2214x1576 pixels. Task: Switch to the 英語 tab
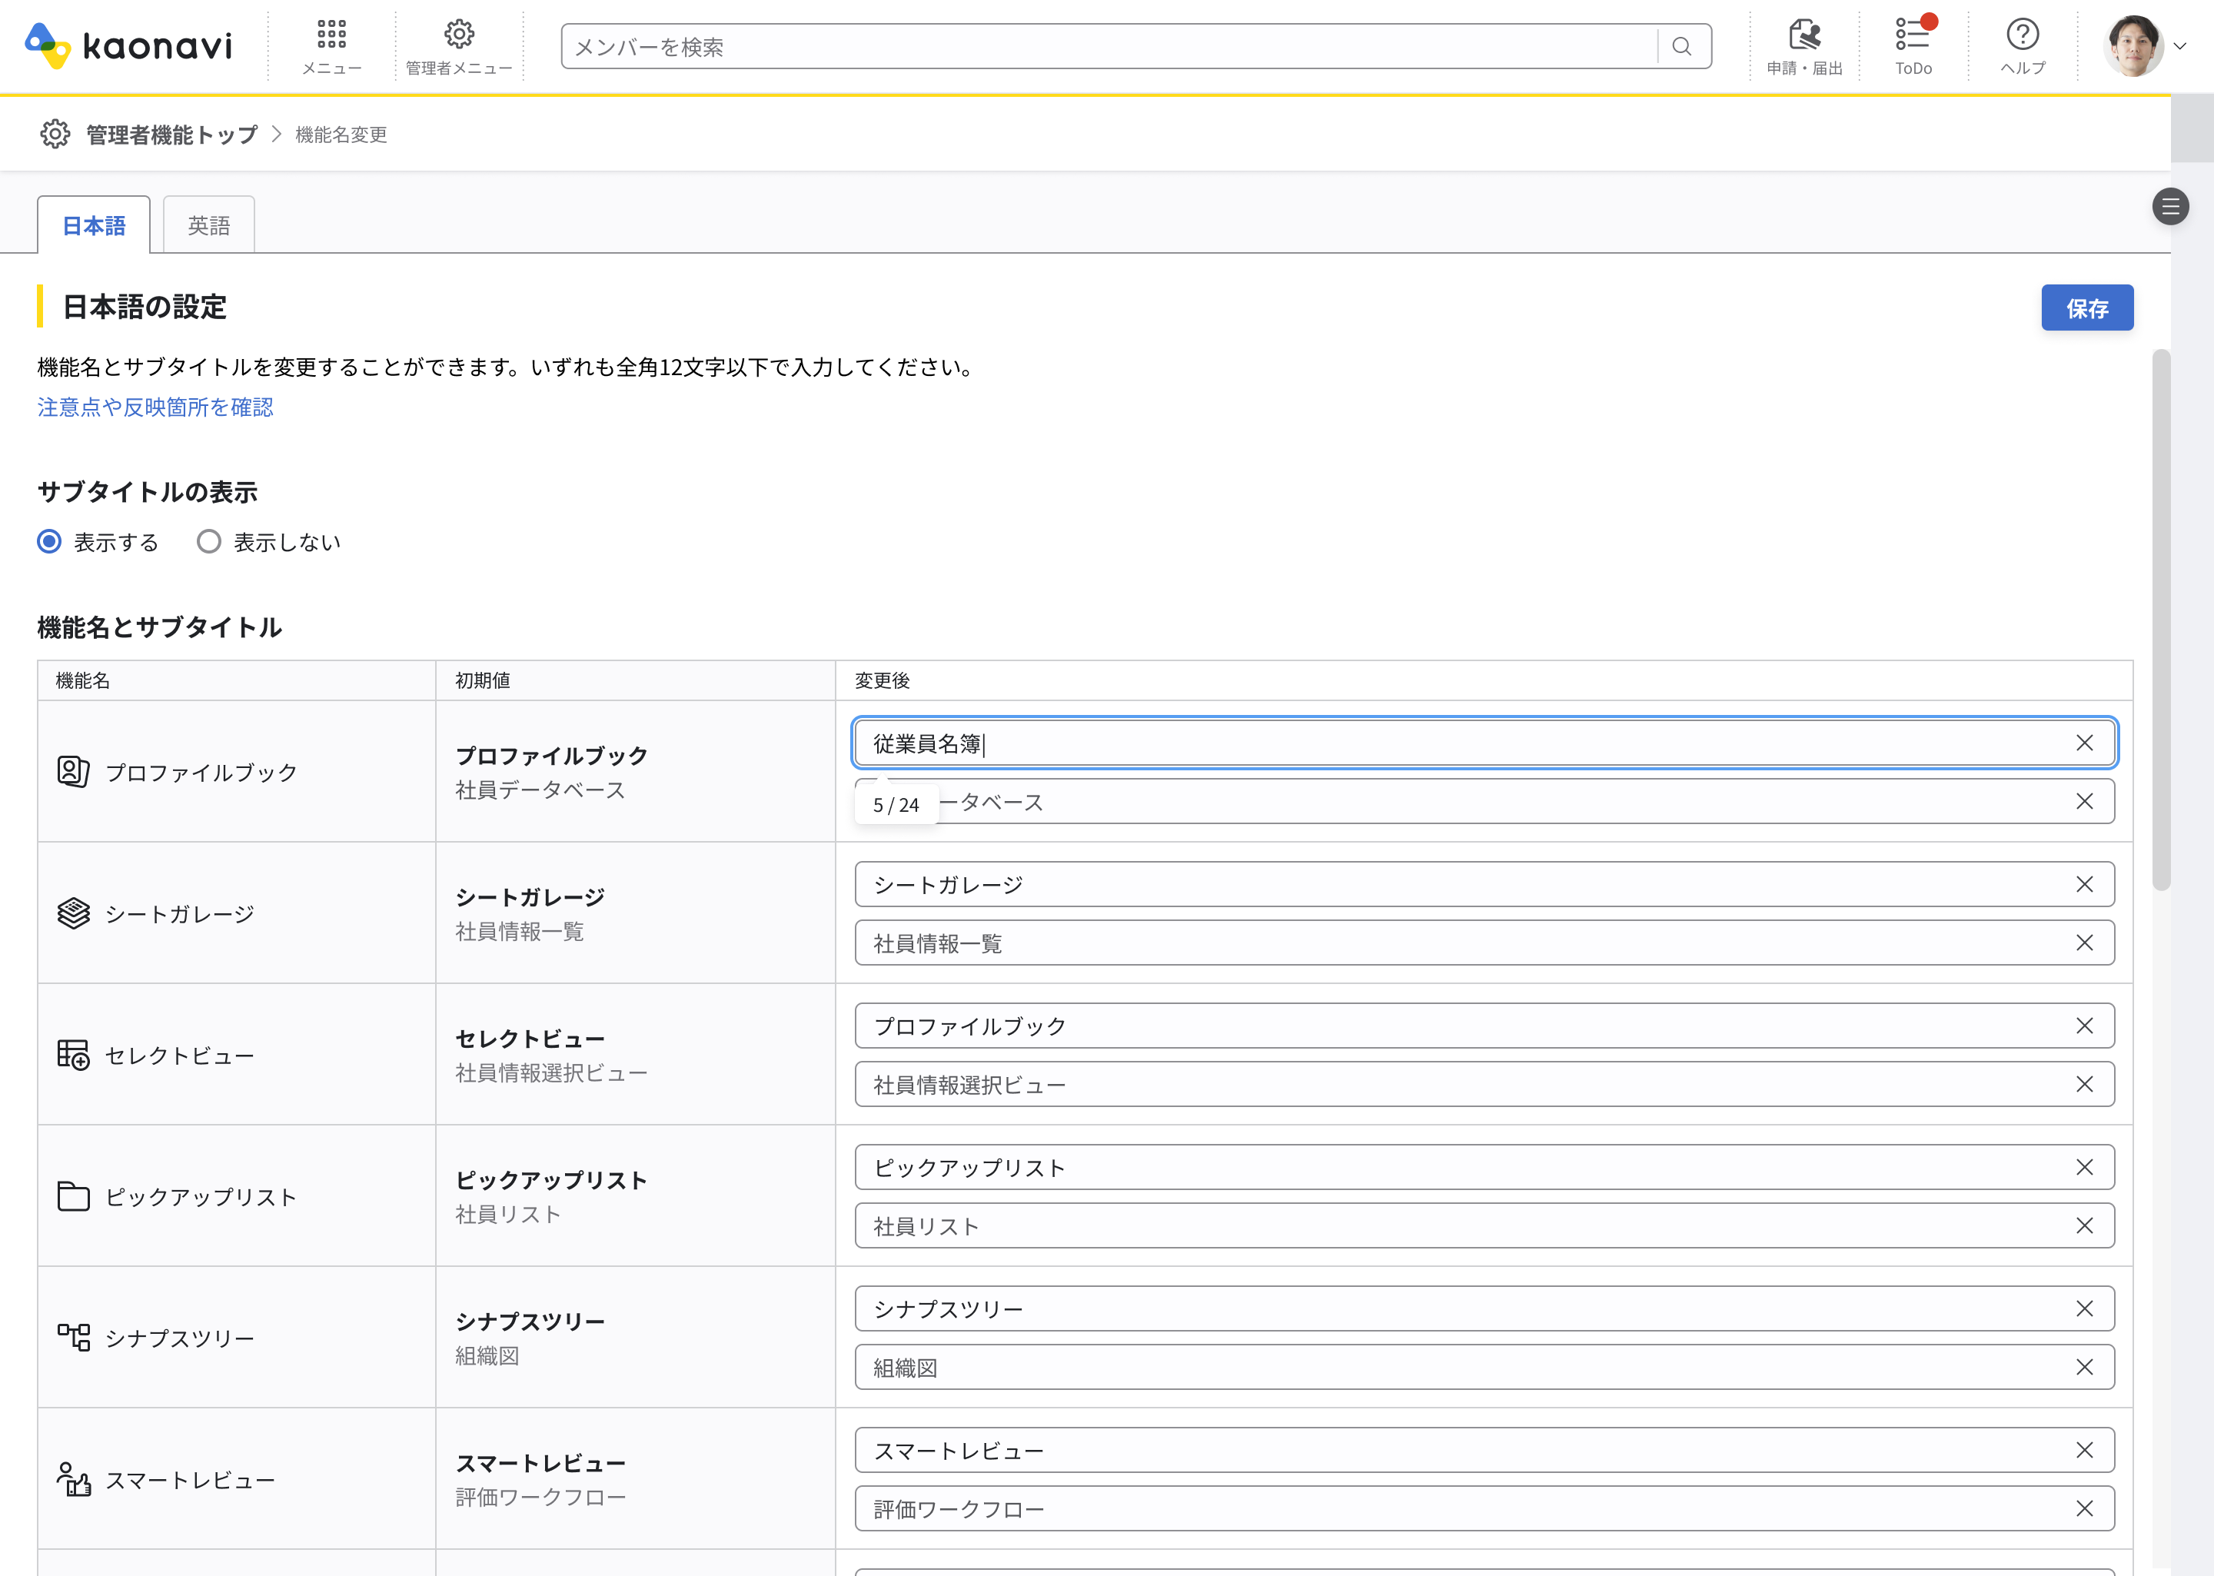pos(208,225)
